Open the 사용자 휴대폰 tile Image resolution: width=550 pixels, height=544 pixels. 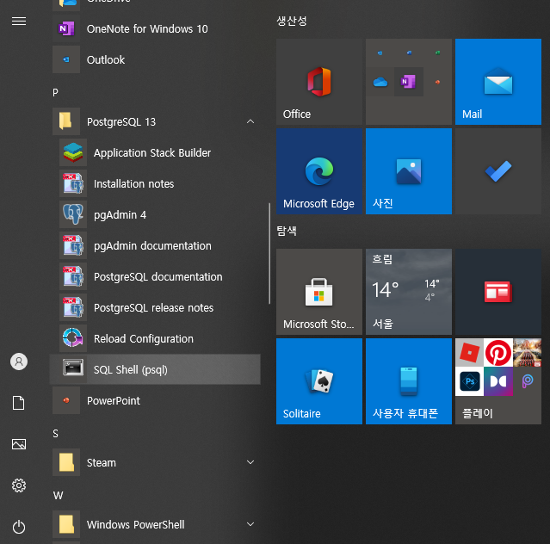pyautogui.click(x=409, y=381)
